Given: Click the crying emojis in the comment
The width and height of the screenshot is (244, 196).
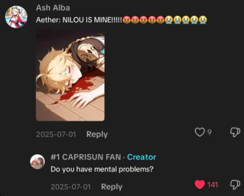Looking at the screenshot, I should click(x=186, y=20).
